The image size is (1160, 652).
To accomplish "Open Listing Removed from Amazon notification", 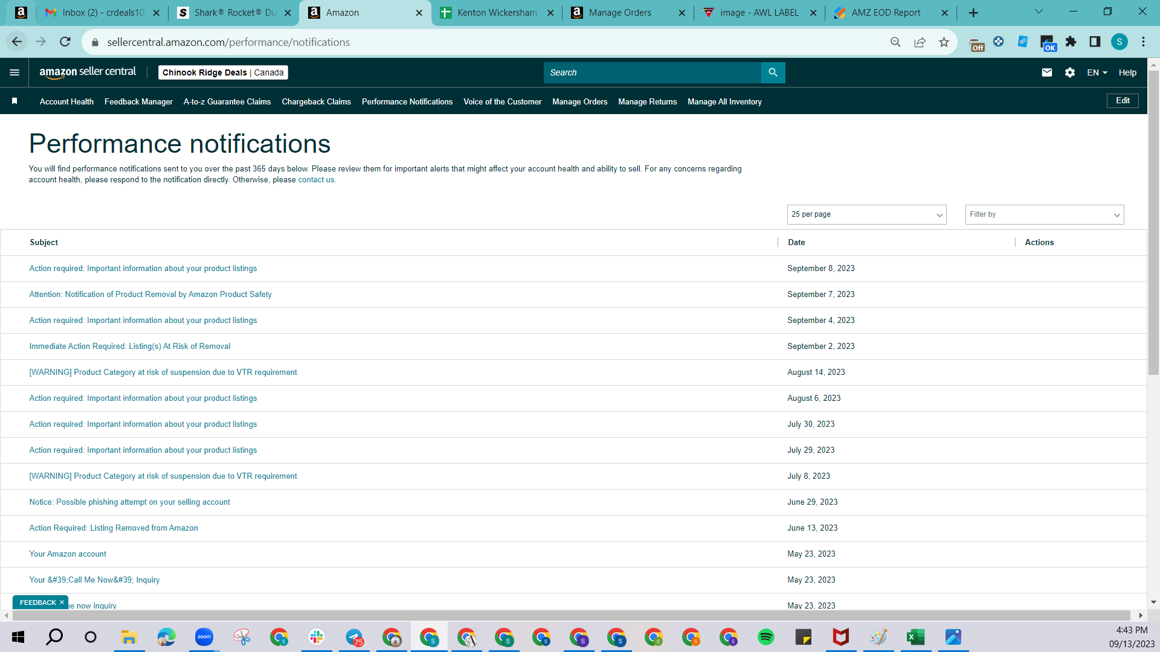I will [114, 528].
